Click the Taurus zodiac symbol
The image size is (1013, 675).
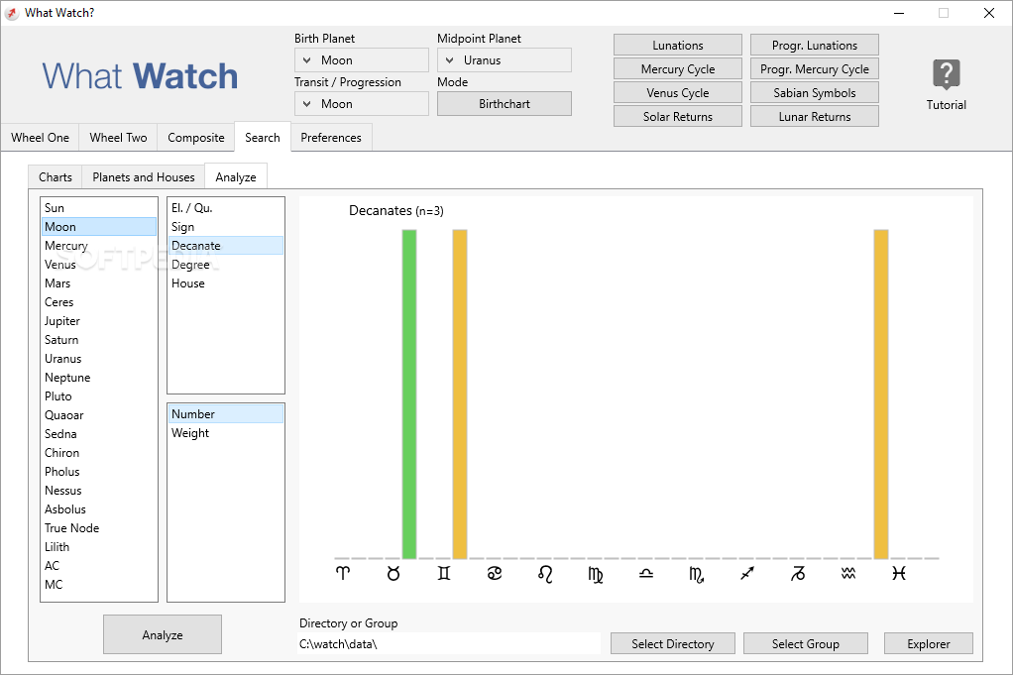point(394,573)
